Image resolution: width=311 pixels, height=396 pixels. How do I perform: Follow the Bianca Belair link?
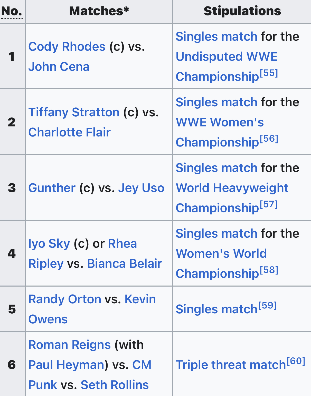(x=125, y=264)
